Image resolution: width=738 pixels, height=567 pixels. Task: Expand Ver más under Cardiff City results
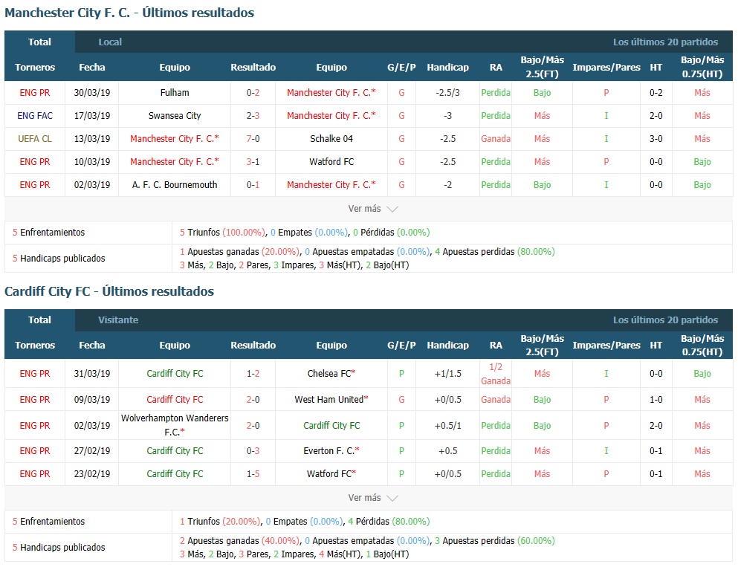point(373,497)
